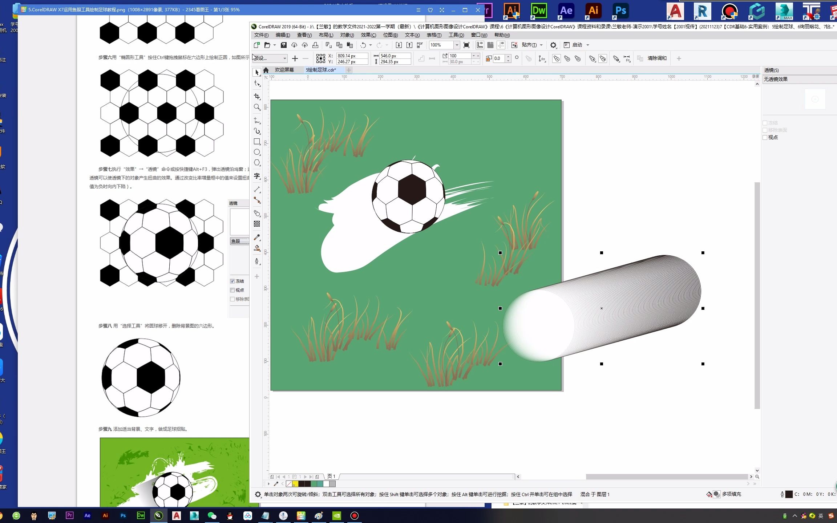Click the Import icon

pyautogui.click(x=399, y=45)
